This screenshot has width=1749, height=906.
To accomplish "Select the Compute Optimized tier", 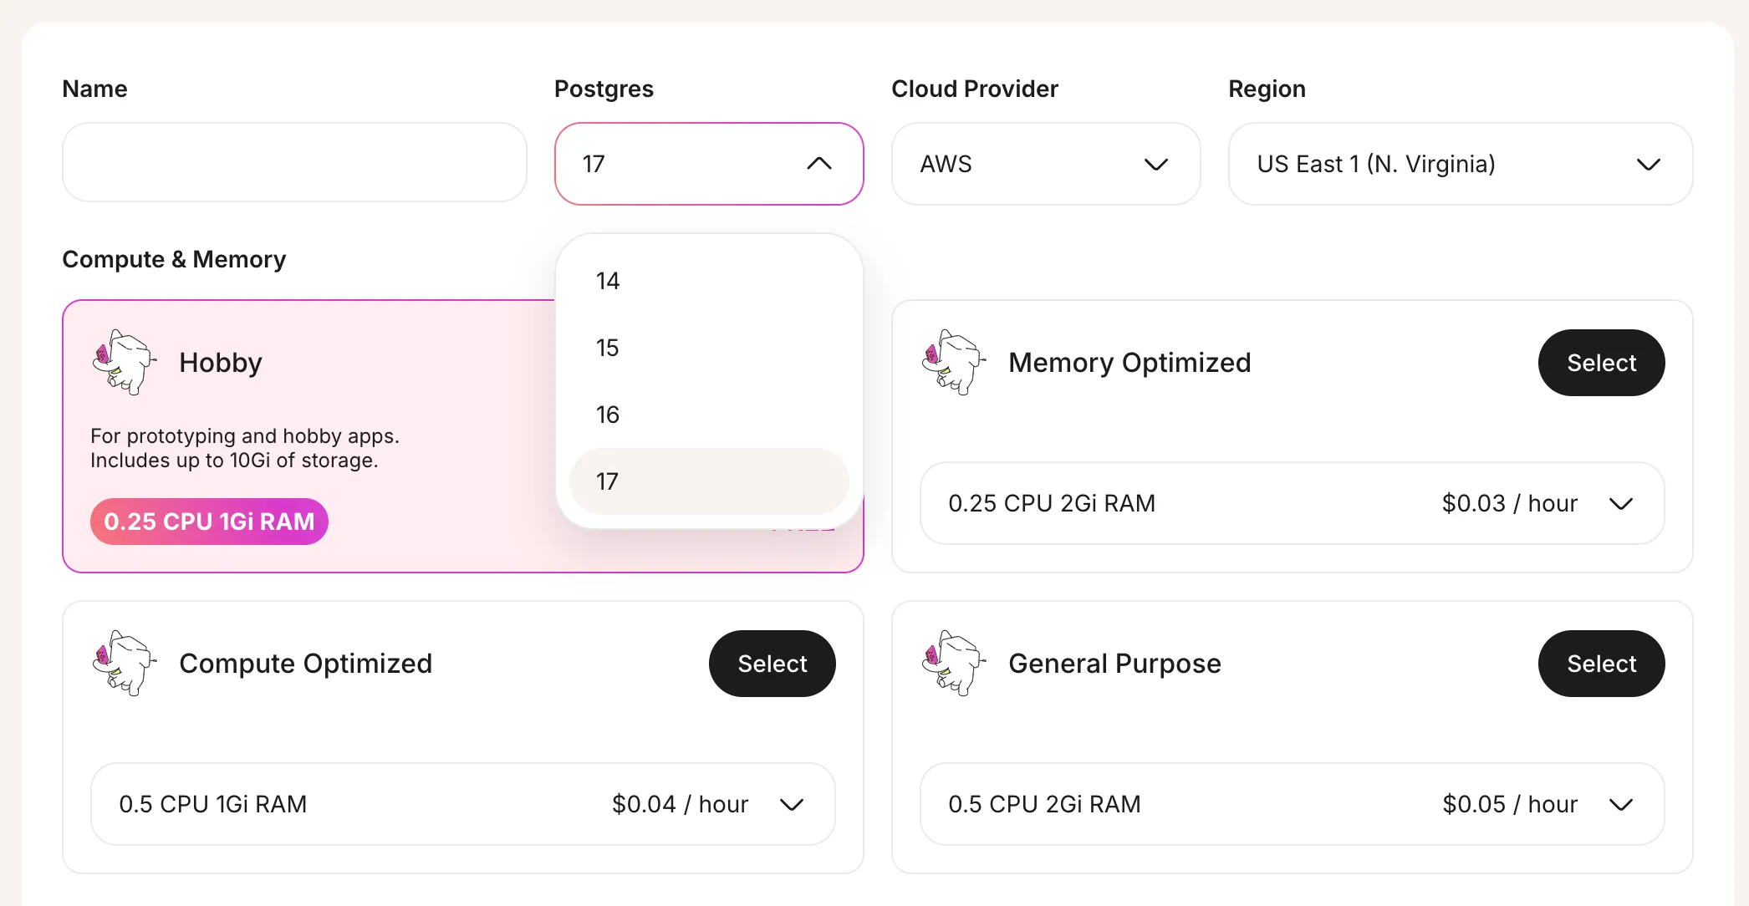I will (x=773, y=662).
